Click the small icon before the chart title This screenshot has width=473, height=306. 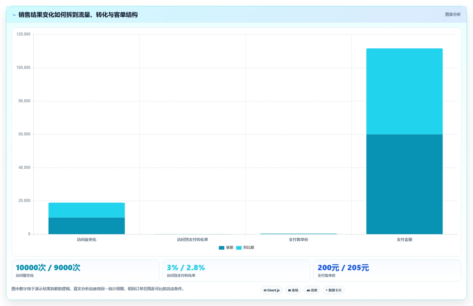[14, 15]
